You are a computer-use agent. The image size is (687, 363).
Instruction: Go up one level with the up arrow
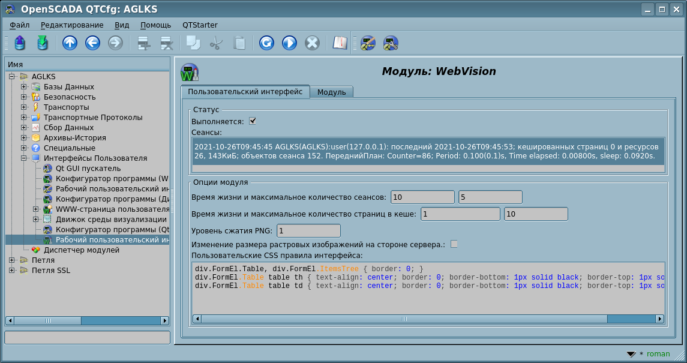70,43
